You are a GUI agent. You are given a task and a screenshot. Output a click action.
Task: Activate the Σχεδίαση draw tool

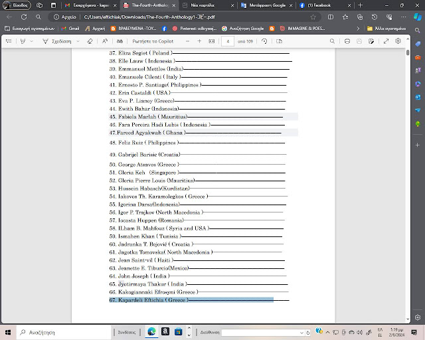[57, 41]
